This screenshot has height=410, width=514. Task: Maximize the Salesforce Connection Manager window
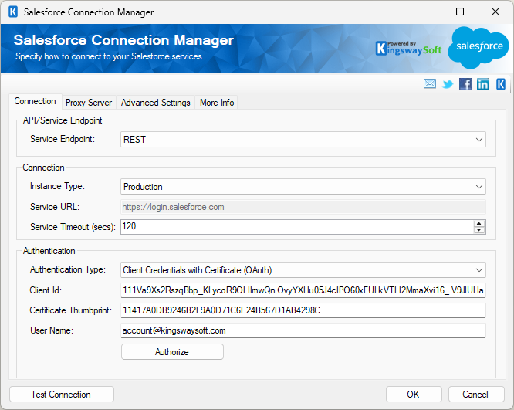(460, 12)
